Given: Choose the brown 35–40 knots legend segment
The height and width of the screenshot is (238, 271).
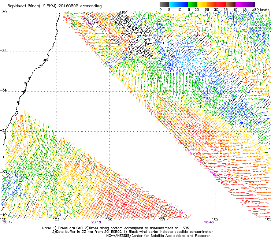Looking at the screenshot, I should [x=231, y=4].
